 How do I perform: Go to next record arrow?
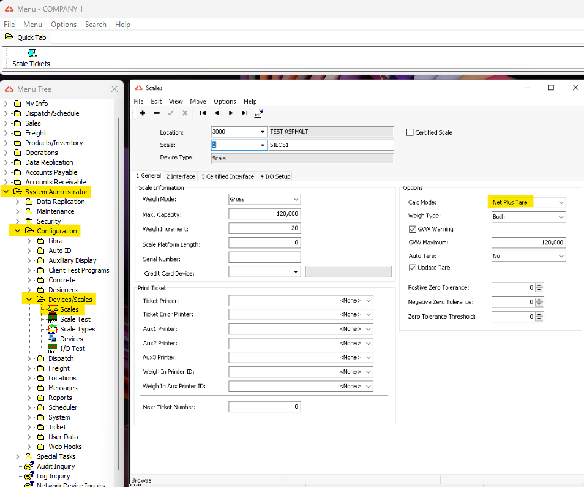click(x=231, y=113)
